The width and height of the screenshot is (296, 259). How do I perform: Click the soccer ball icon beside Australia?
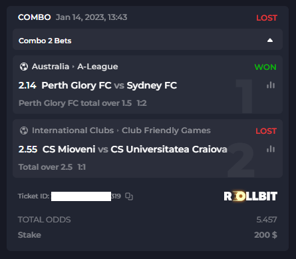(24, 67)
